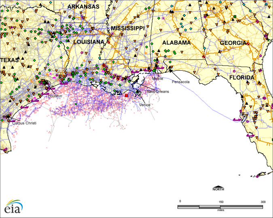
Task: Click the purple circle marker at the Florida Keys
Action: (257, 177)
